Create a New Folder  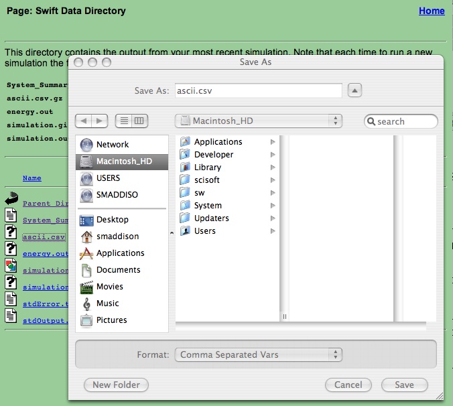tap(116, 385)
